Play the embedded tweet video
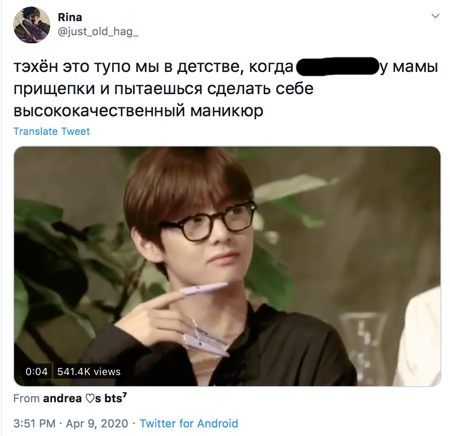Image resolution: width=450 pixels, height=436 pixels. [227, 266]
